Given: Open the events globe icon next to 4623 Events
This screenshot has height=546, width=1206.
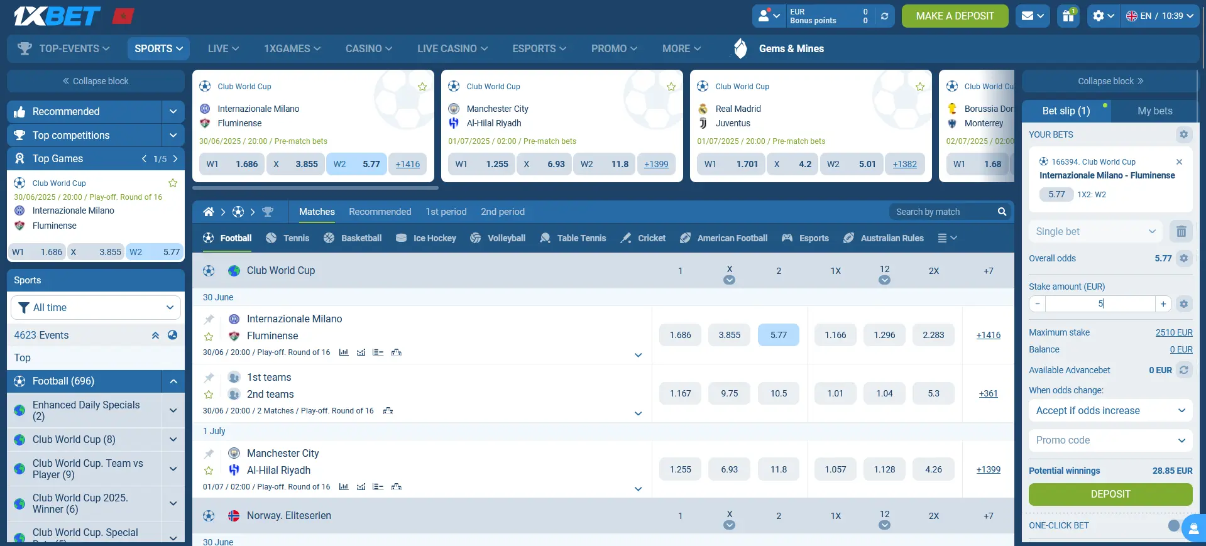Looking at the screenshot, I should (x=173, y=335).
